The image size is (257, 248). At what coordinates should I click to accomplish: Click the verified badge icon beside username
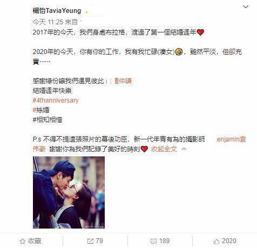point(86,12)
